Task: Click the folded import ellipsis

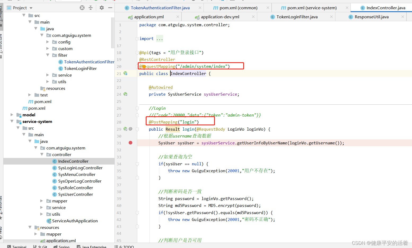Action: [x=160, y=39]
